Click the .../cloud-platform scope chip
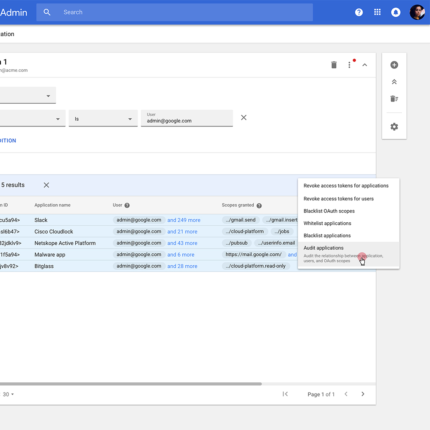Viewport: 430px width, 430px height. click(245, 231)
